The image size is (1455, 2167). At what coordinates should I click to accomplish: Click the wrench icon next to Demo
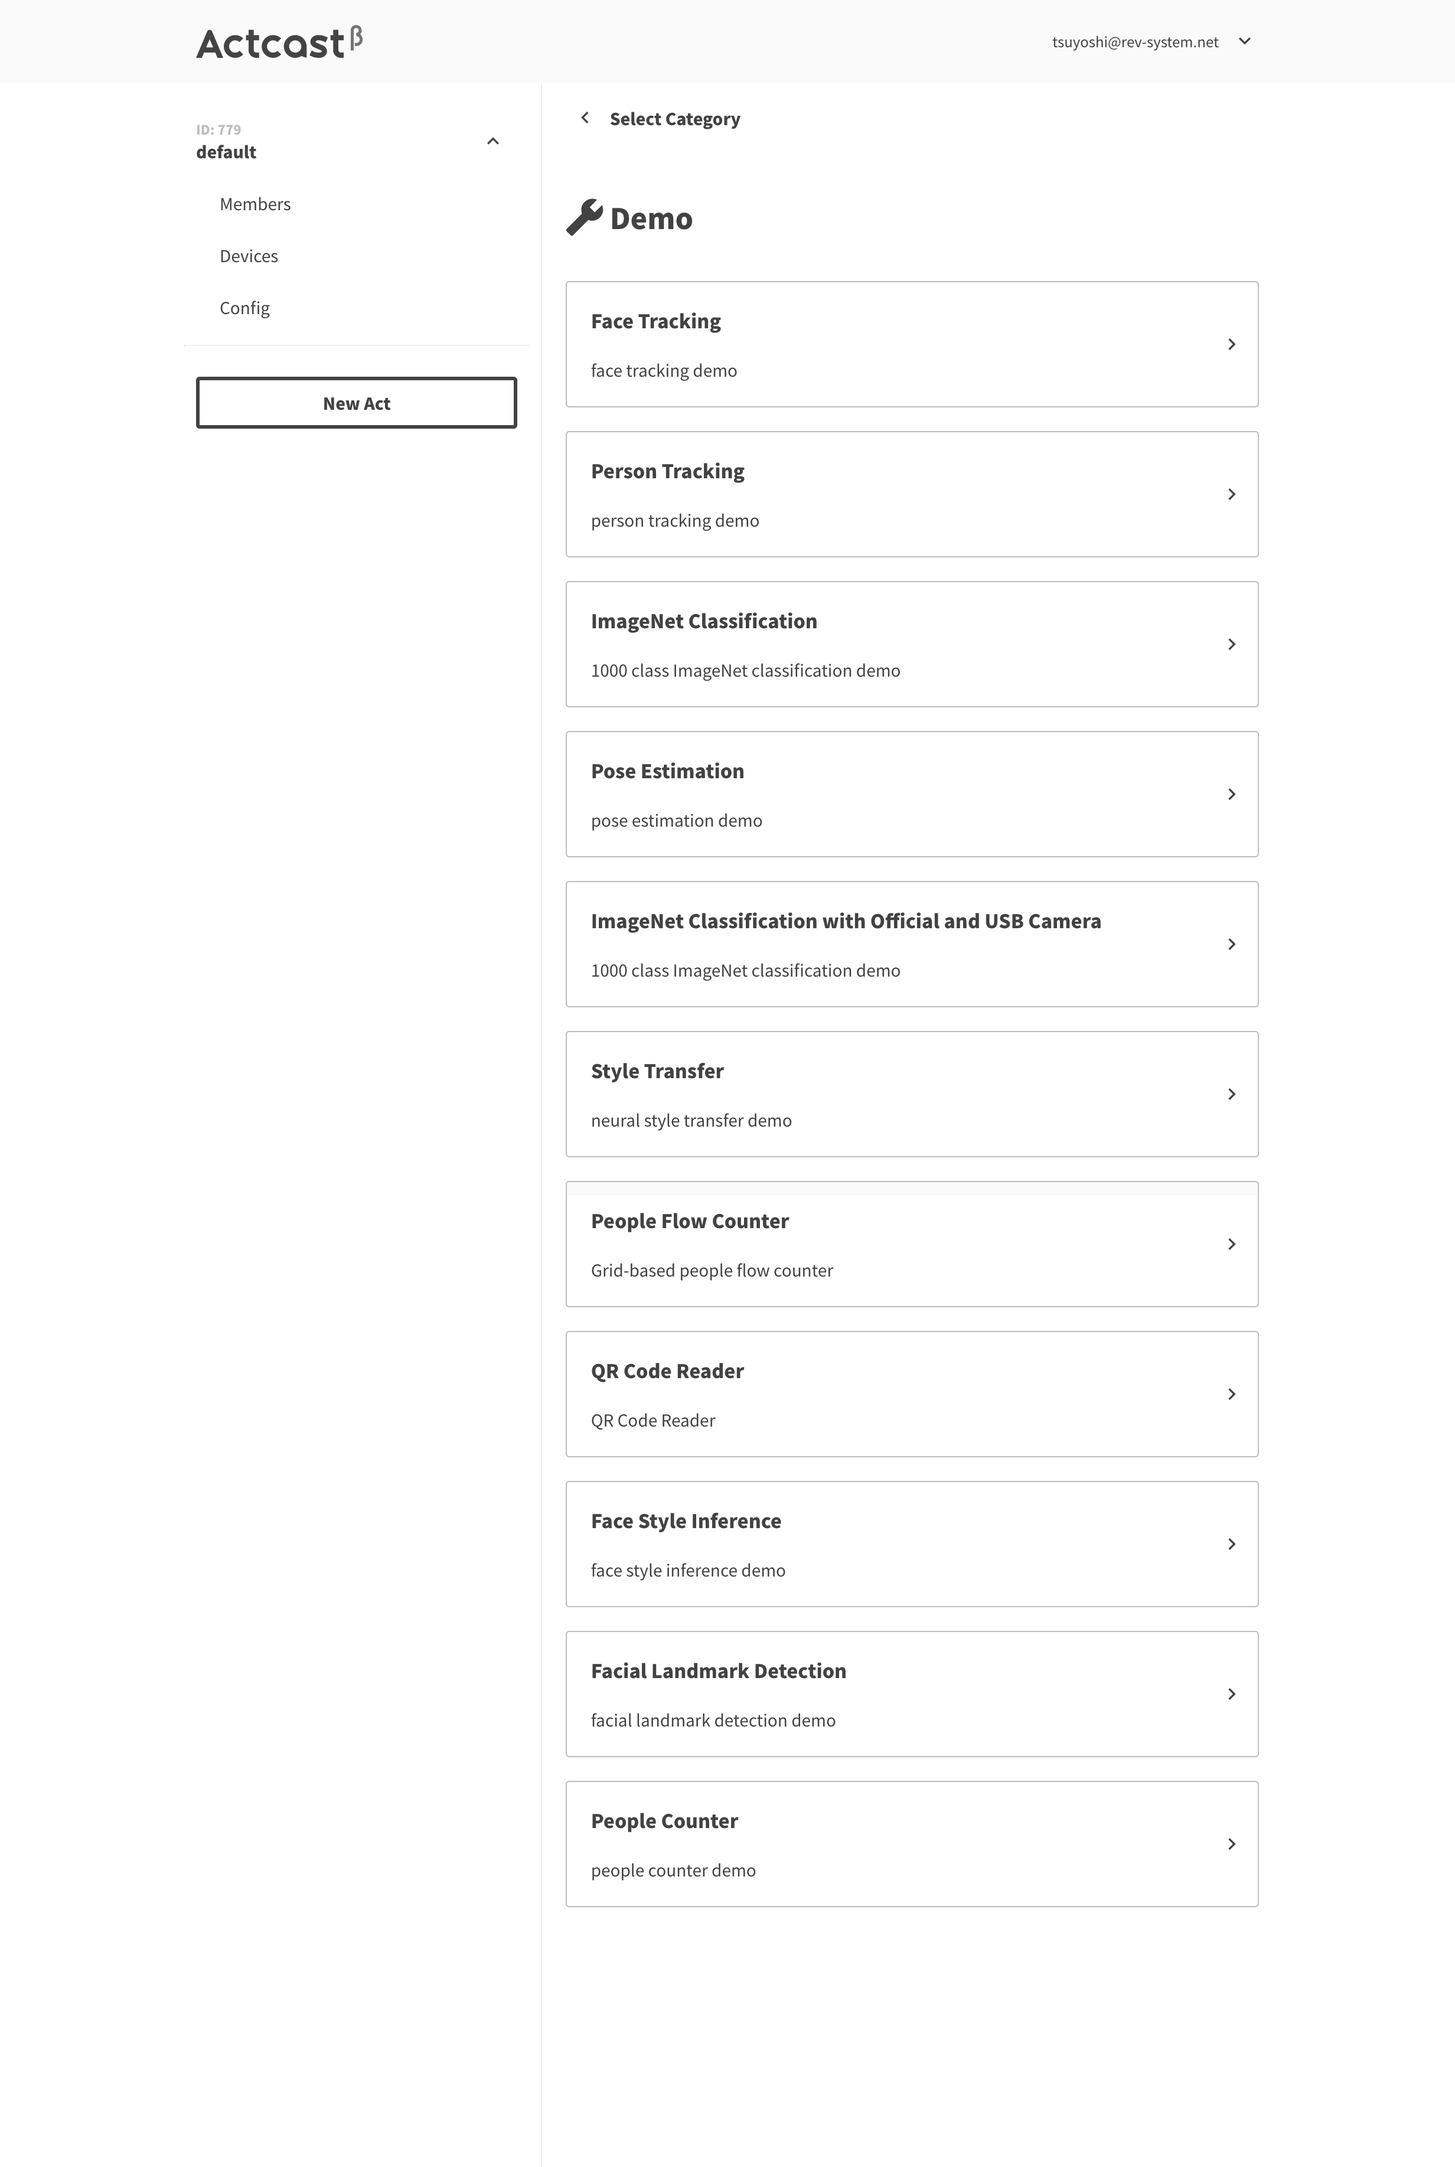click(585, 218)
